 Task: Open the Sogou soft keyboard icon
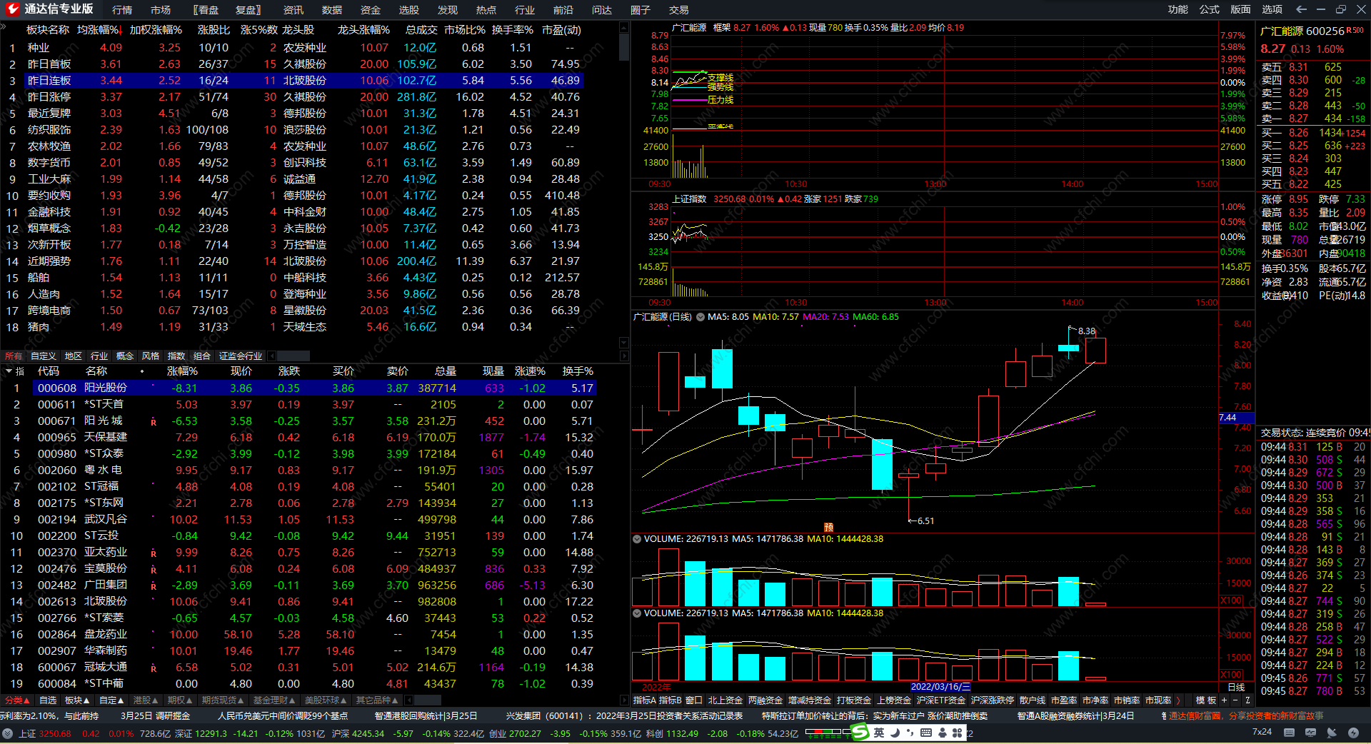[926, 733]
